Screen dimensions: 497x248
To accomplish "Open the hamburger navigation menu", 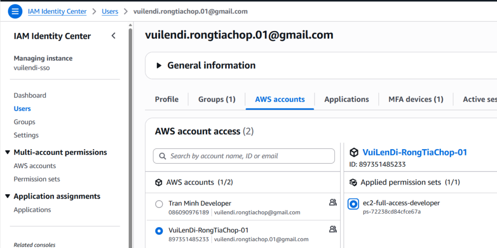I will 15,12.
